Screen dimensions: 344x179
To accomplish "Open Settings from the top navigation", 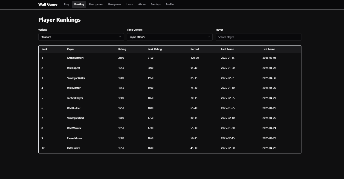I will 156,4.
